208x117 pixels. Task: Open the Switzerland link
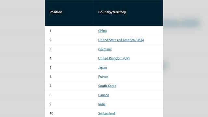(107, 113)
